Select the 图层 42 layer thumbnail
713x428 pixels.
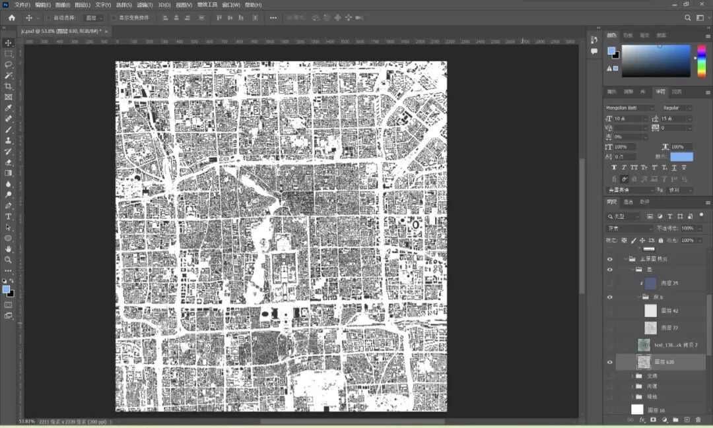(x=651, y=311)
